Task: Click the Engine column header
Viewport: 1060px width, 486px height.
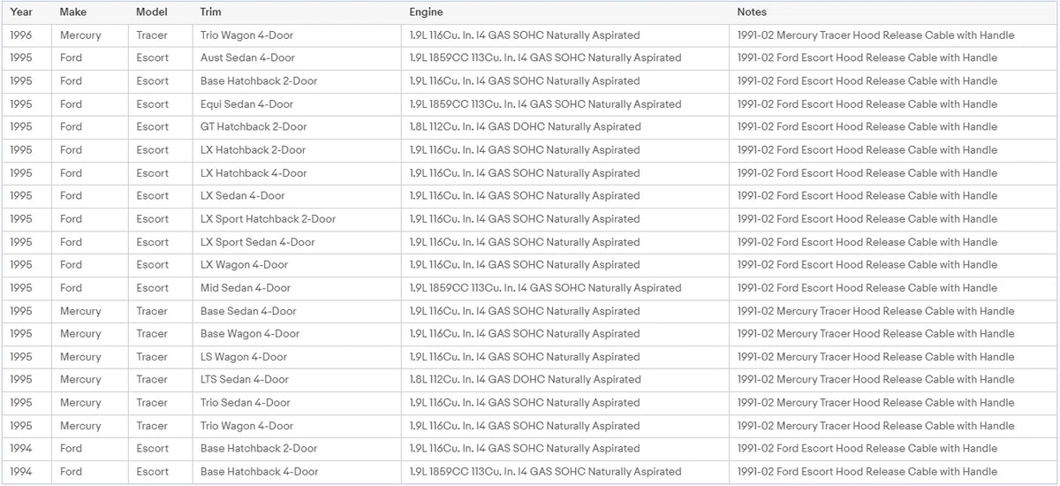Action: 564,12
